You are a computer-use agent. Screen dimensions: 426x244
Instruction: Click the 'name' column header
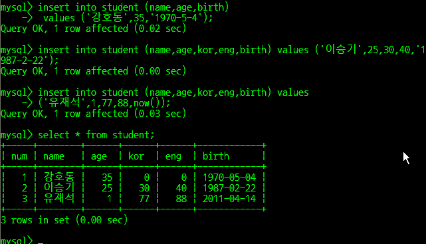pyautogui.click(x=54, y=156)
